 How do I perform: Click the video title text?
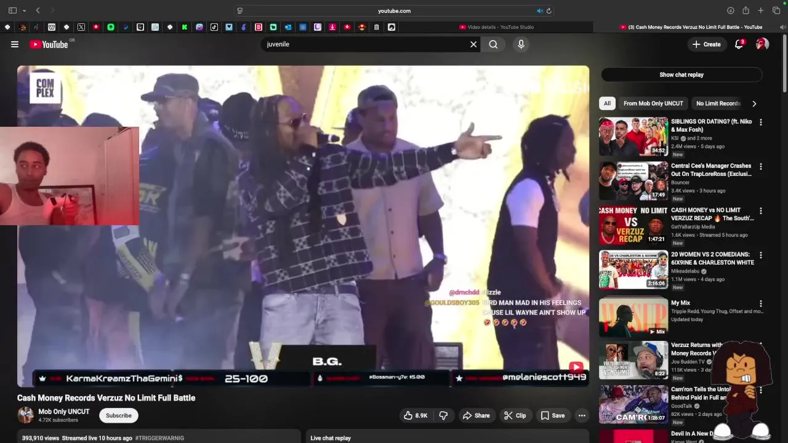click(106, 398)
